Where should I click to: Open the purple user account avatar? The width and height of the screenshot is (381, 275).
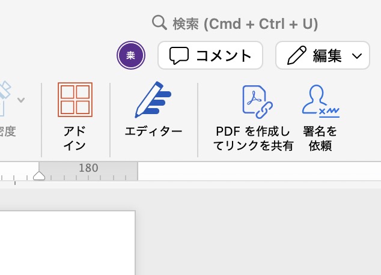(x=130, y=56)
